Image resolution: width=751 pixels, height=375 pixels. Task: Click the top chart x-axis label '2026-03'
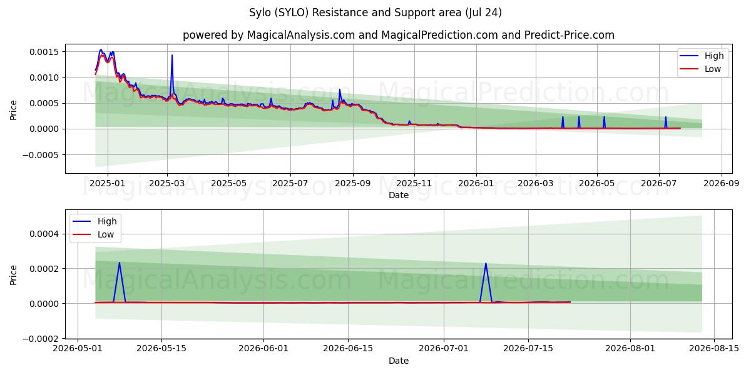[536, 184]
